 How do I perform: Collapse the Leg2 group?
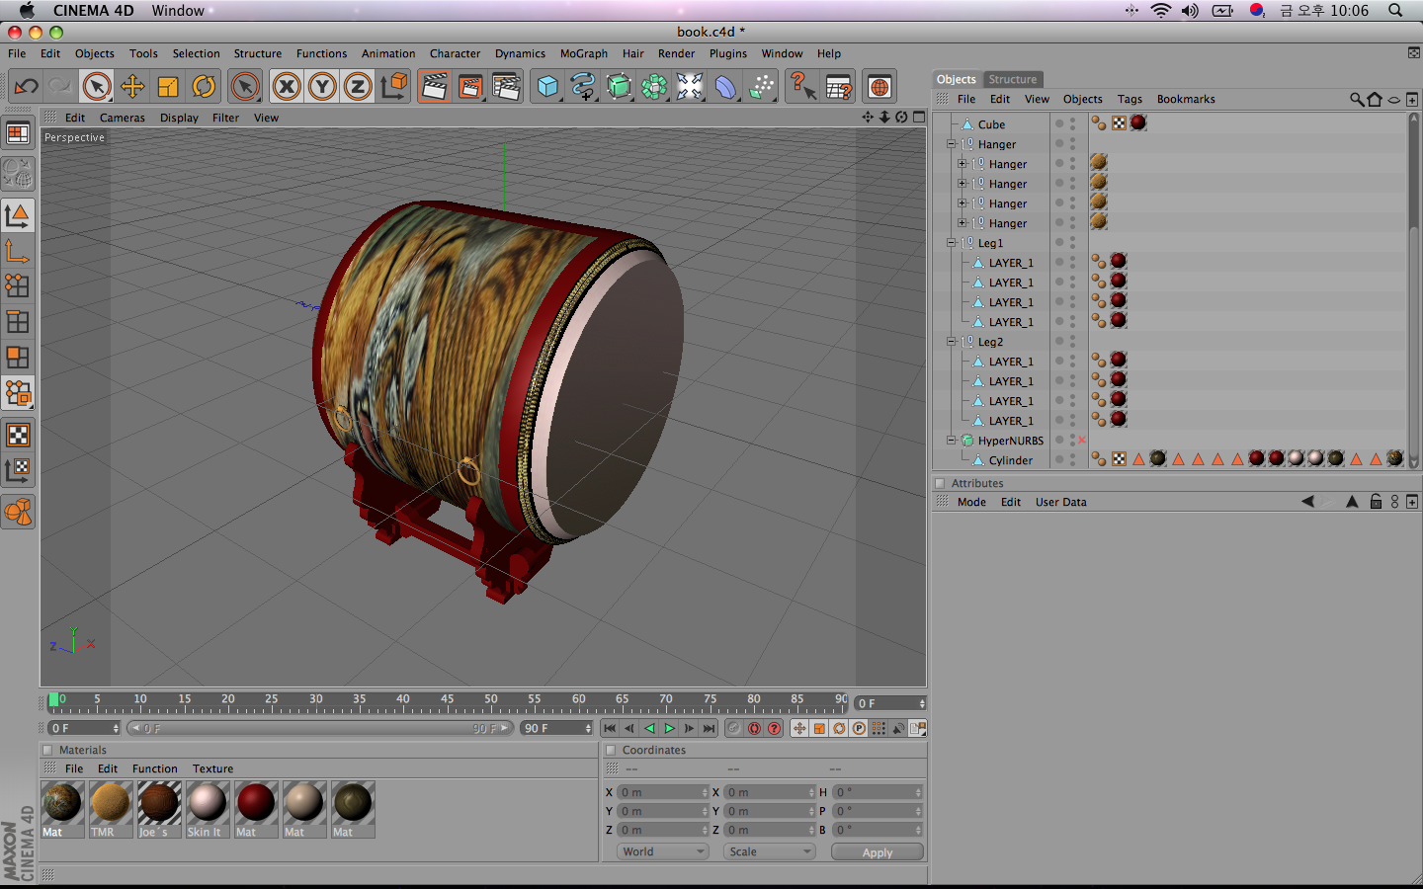pyautogui.click(x=952, y=341)
